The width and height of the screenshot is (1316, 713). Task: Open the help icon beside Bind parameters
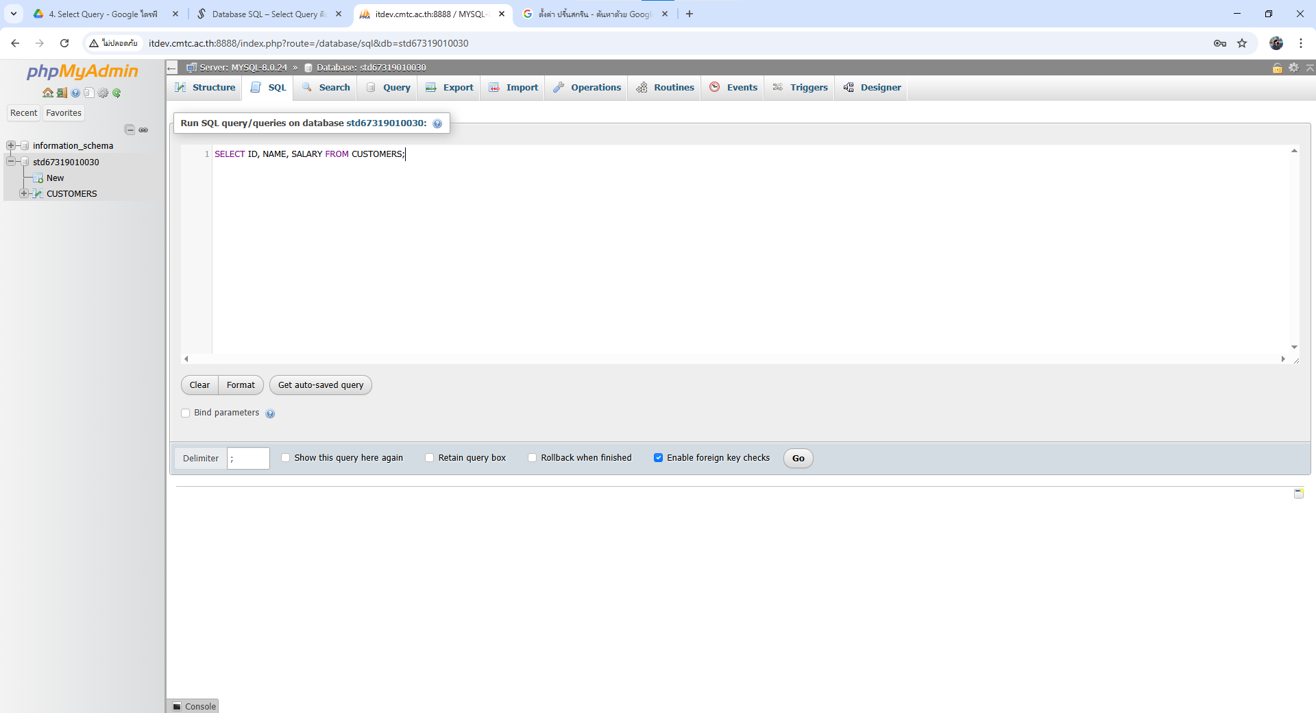tap(270, 413)
